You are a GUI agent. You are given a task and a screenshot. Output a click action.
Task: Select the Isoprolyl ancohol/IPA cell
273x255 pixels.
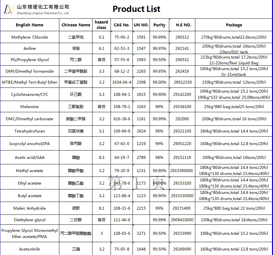[x=30, y=143]
